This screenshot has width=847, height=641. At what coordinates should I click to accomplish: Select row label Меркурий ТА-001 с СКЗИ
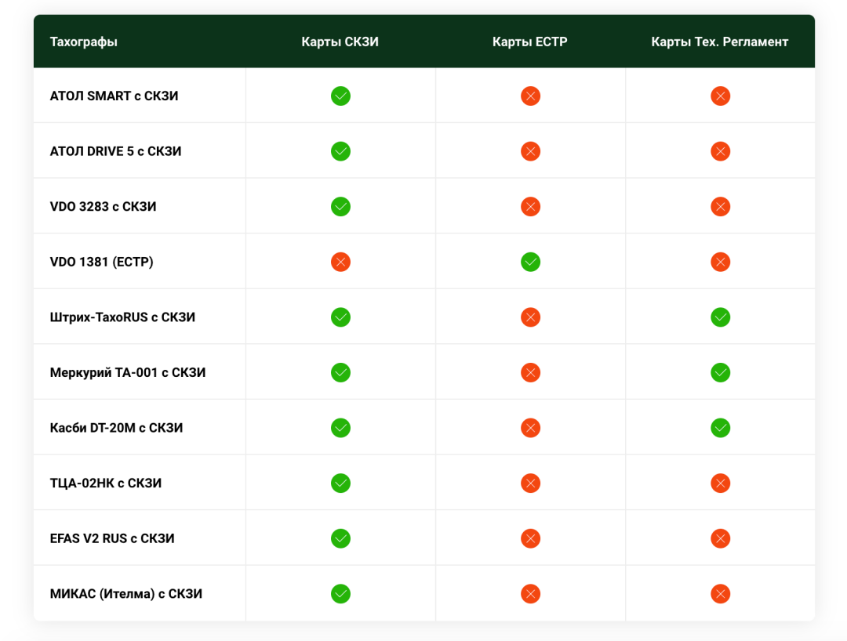(128, 372)
